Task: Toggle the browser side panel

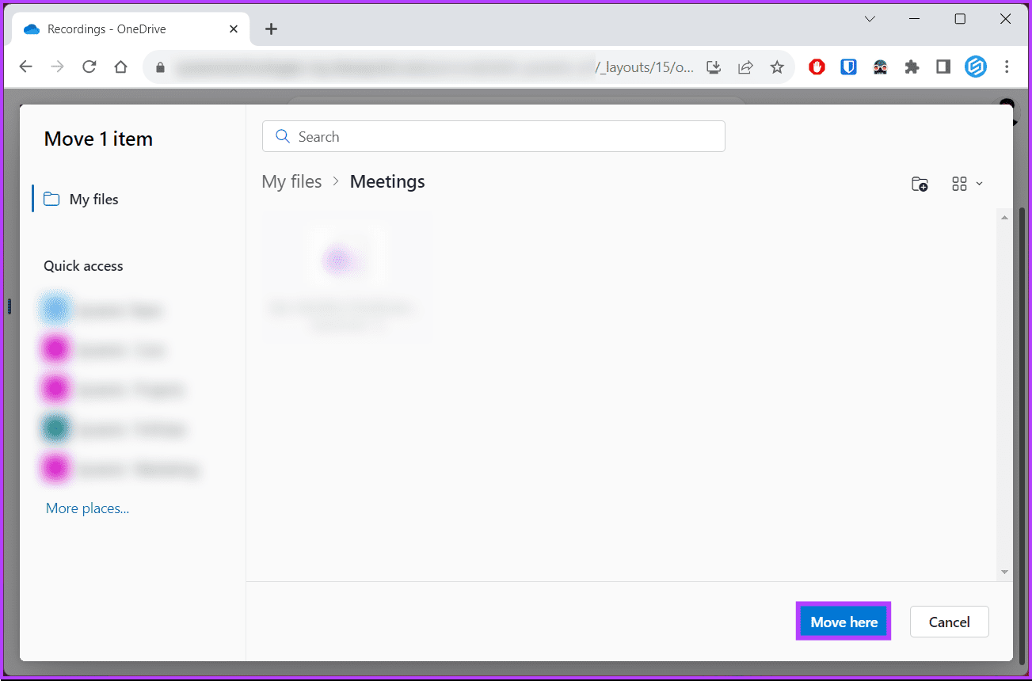Action: [x=943, y=67]
